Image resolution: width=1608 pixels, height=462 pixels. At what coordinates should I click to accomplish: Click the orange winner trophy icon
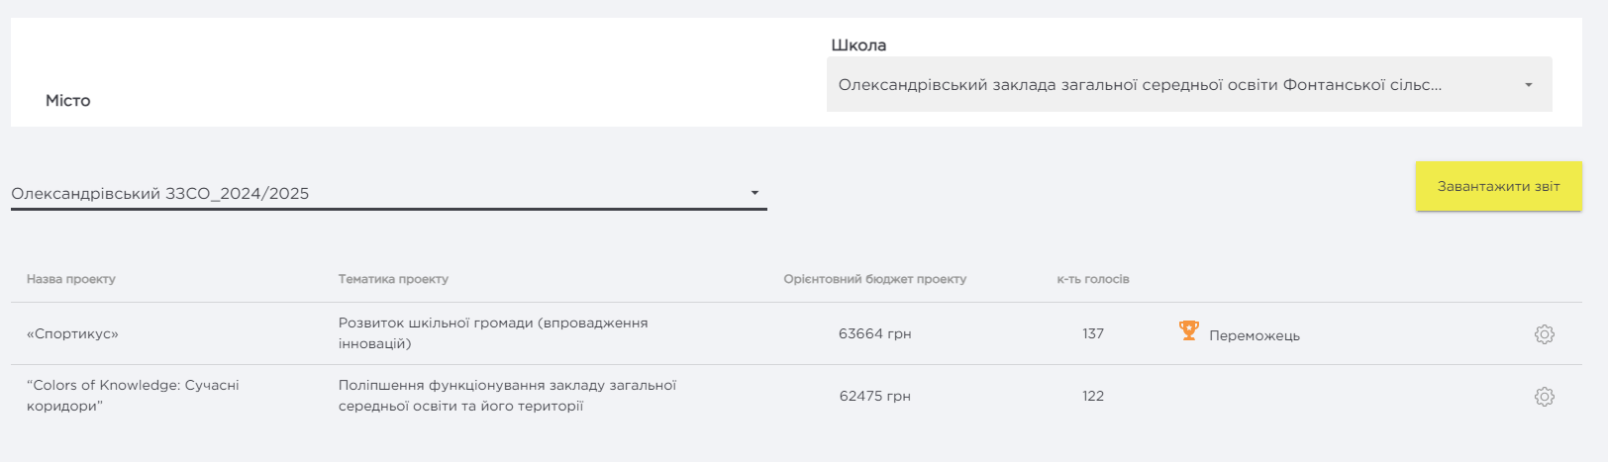(x=1189, y=330)
